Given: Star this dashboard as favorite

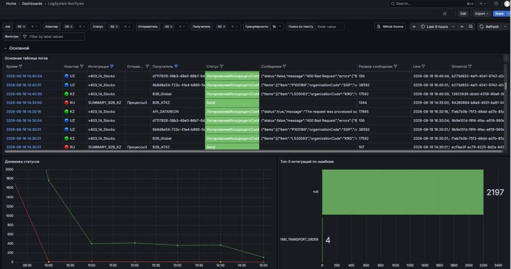Looking at the screenshot, I should click(444, 14).
